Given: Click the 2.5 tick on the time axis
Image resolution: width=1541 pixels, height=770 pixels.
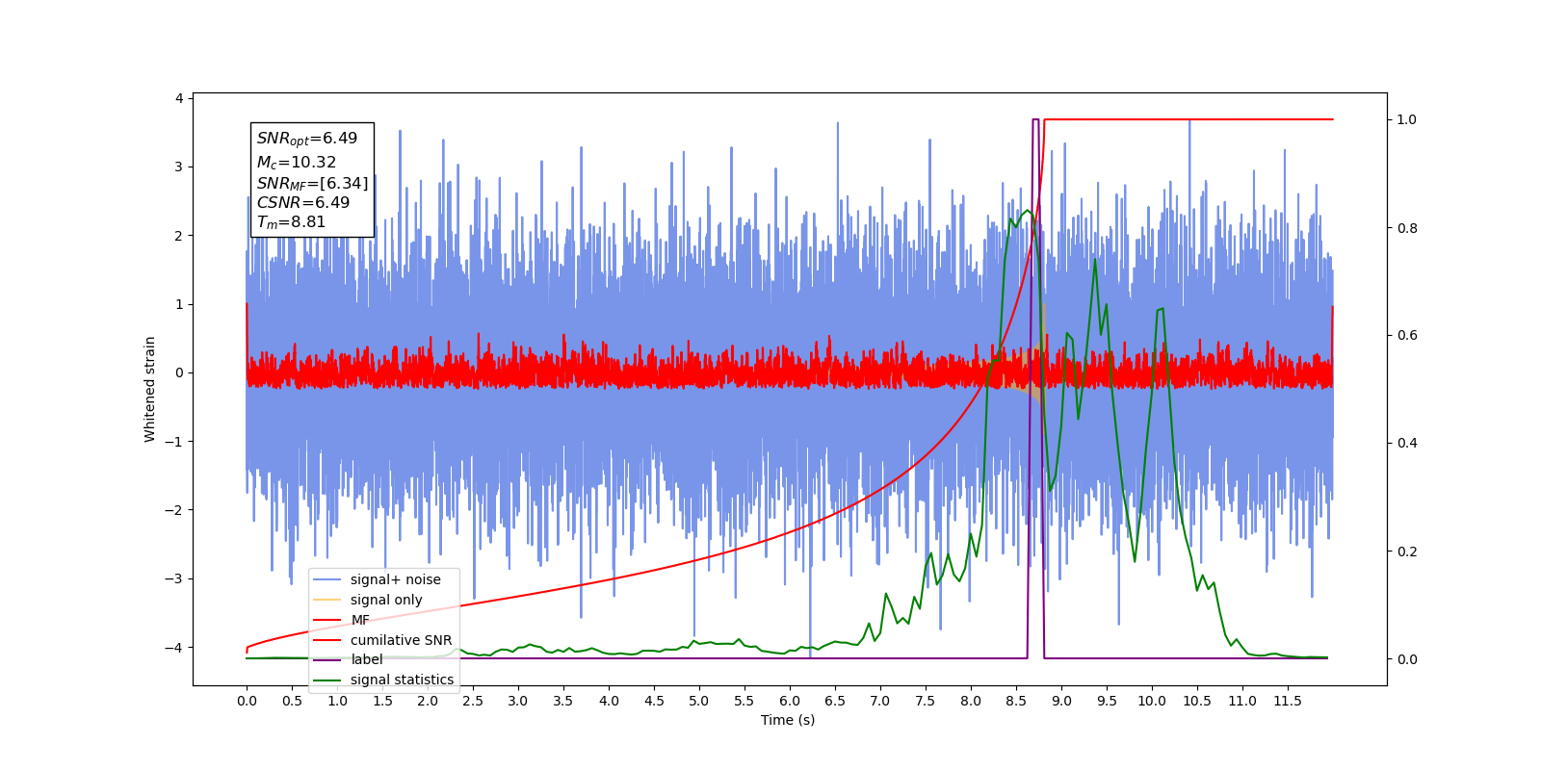Looking at the screenshot, I should (x=473, y=701).
